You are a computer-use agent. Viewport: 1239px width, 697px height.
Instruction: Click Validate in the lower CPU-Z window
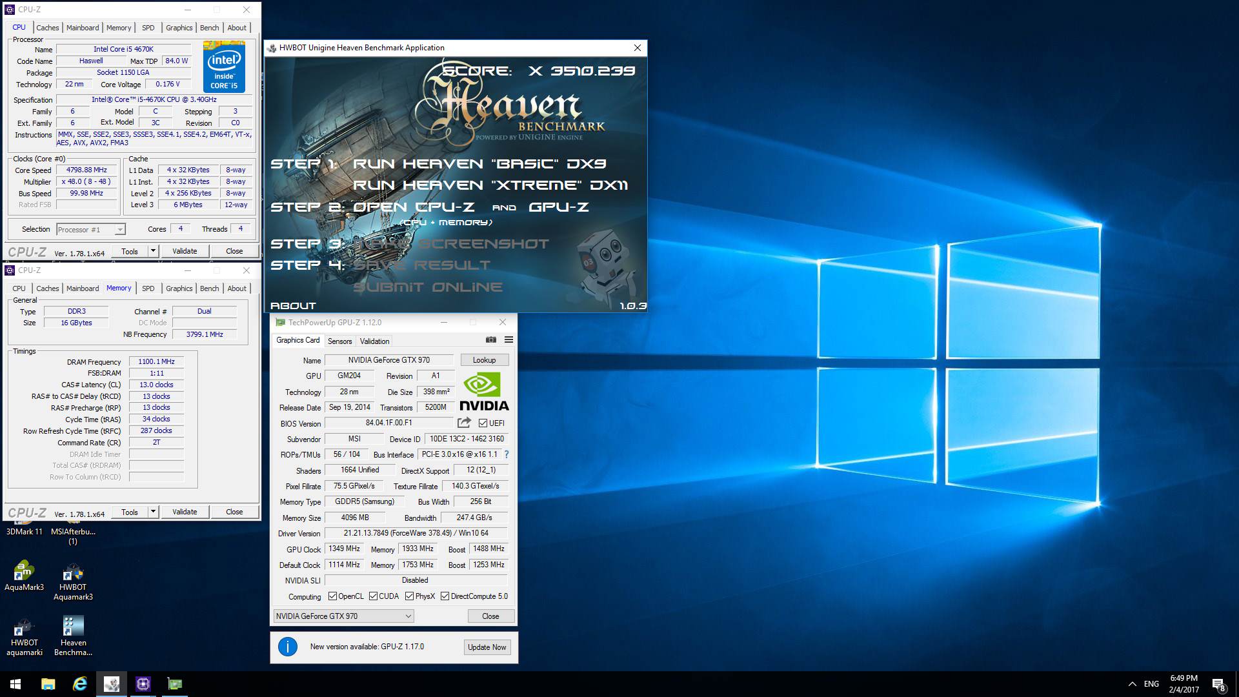pyautogui.click(x=185, y=512)
